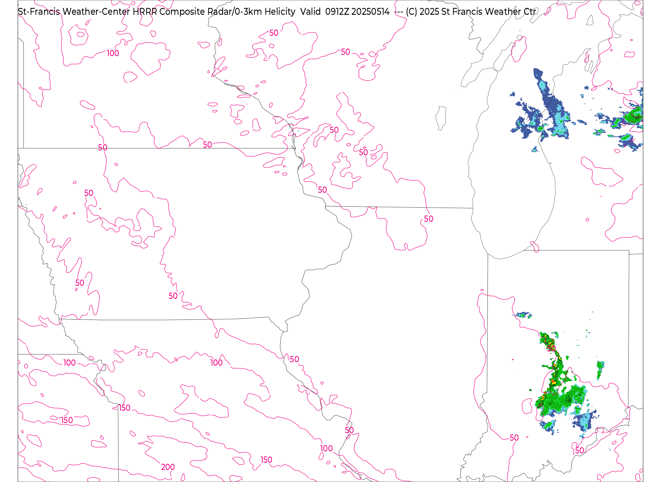The width and height of the screenshot is (661, 482).
Task: Click the 'Valid 0912Z 20250514' timestamp text
Action: (x=345, y=12)
